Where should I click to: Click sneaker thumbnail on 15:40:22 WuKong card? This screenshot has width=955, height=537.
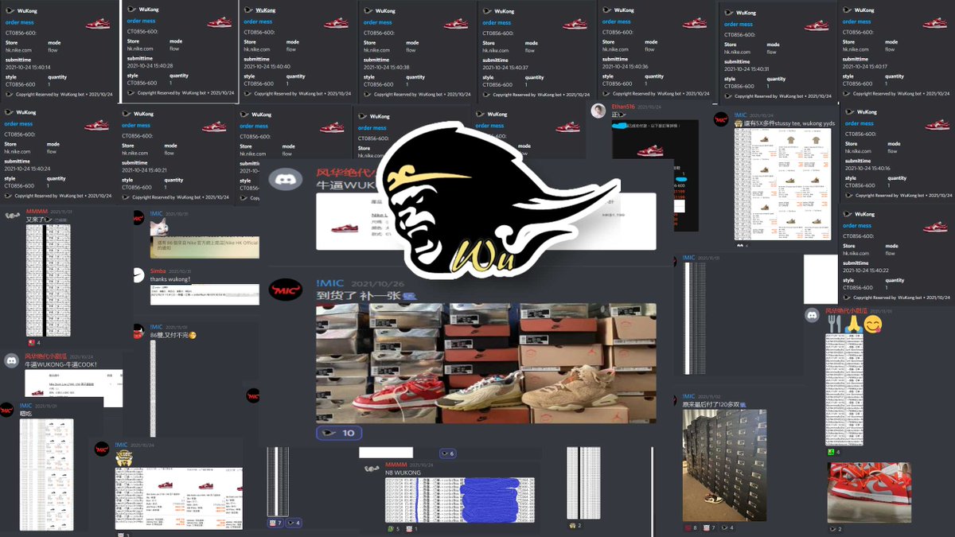(935, 228)
